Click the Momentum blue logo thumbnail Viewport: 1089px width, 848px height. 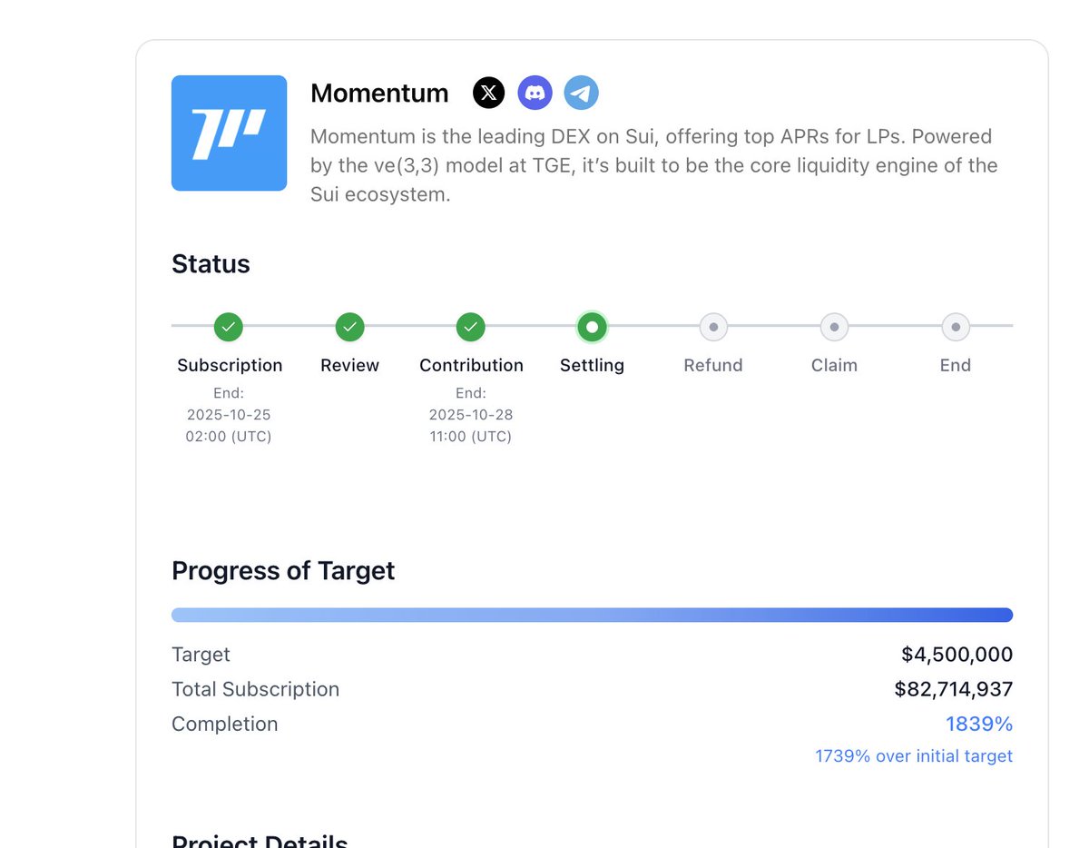tap(230, 133)
